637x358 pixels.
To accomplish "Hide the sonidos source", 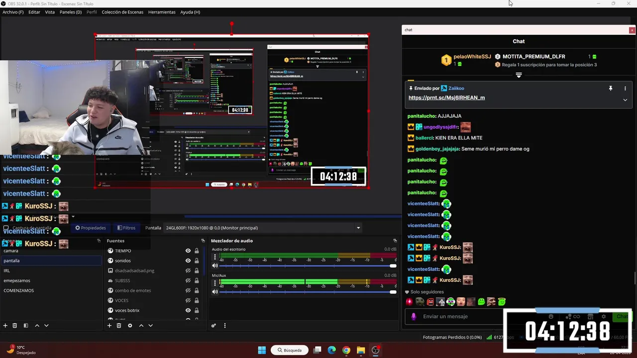I will (188, 261).
